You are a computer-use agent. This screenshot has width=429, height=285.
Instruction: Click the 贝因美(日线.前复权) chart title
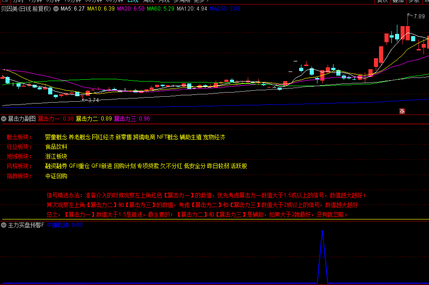coord(26,9)
